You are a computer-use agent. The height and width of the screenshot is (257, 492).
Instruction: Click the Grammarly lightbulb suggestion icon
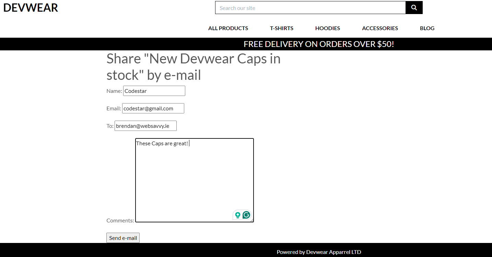pyautogui.click(x=237, y=215)
